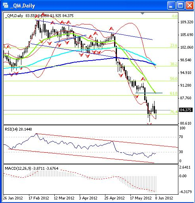Click the 17 May 2012 date label
The width and height of the screenshot is (195, 203).
click(x=141, y=198)
